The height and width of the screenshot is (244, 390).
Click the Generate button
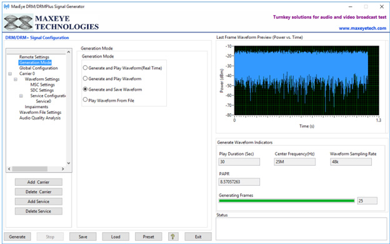tap(17, 236)
